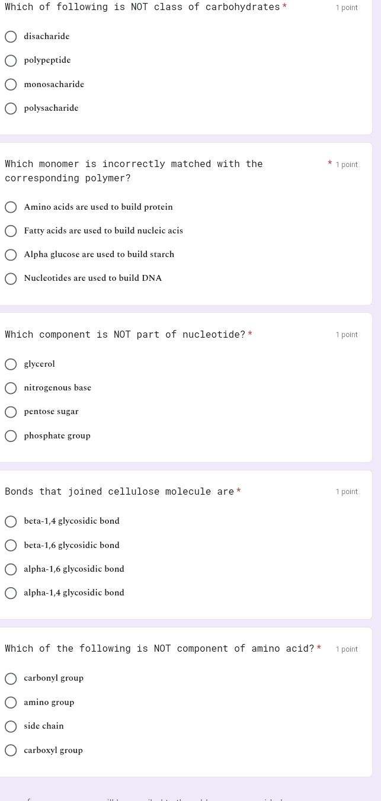
Task: Select amino group as your answer
Action: 11,702
